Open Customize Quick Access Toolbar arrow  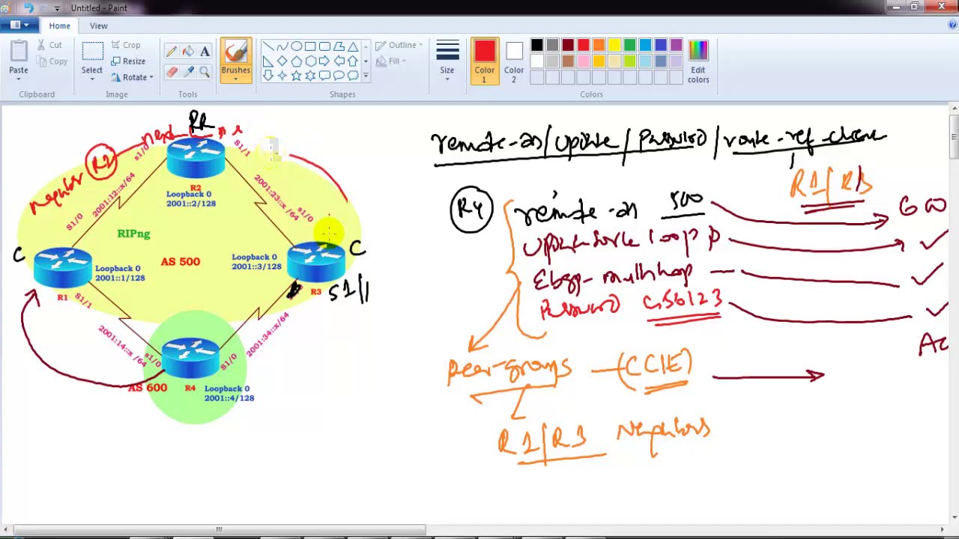(x=57, y=8)
